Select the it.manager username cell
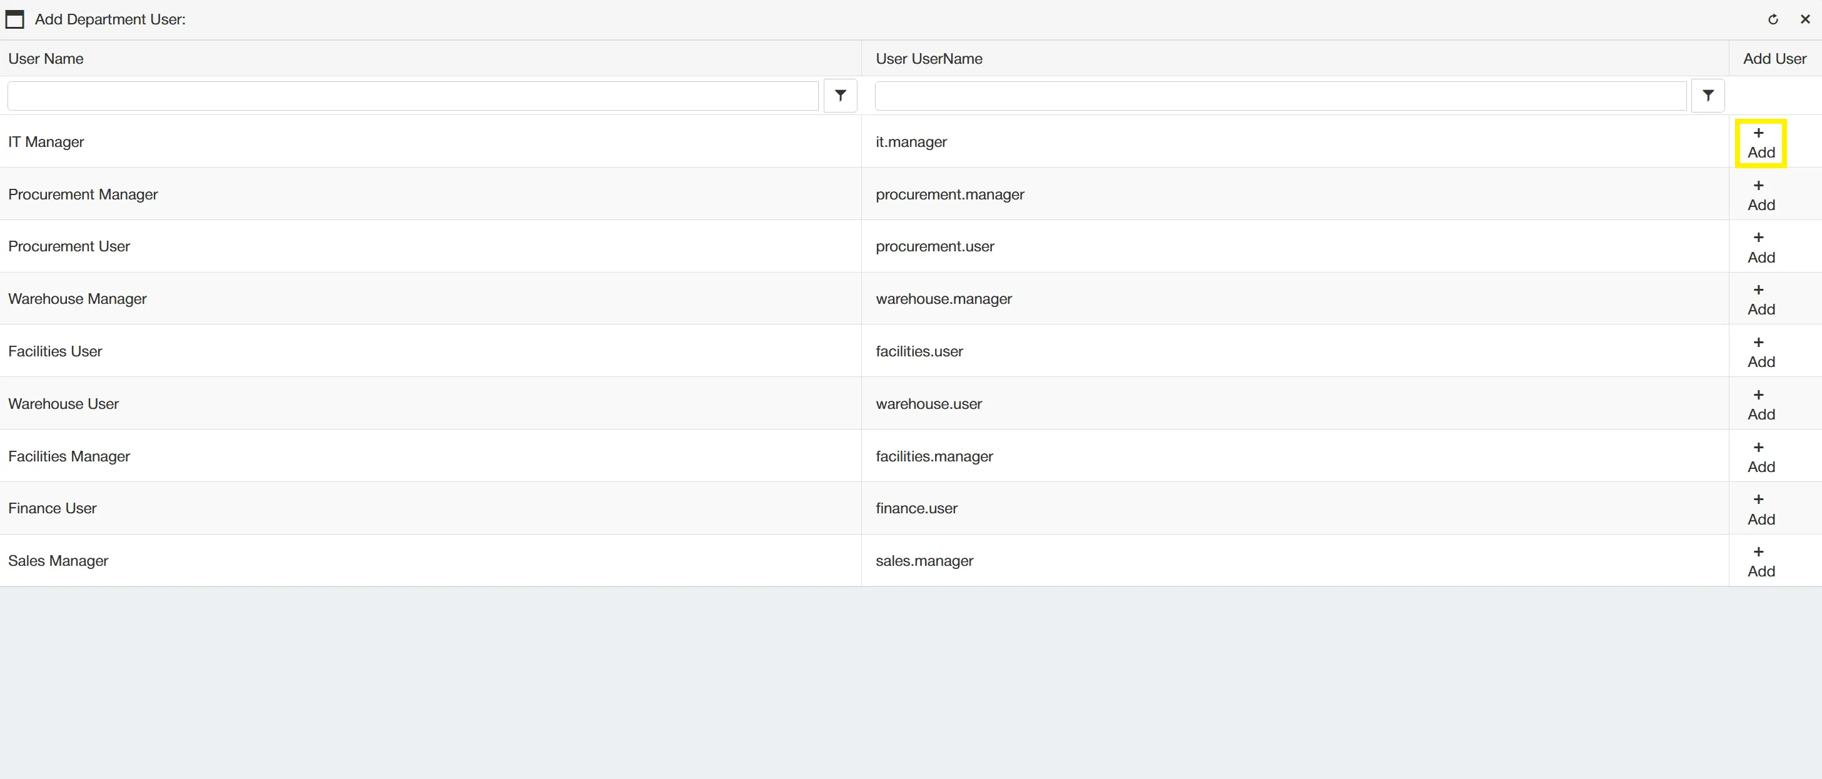Screen dimensions: 1822x779 1295,141
